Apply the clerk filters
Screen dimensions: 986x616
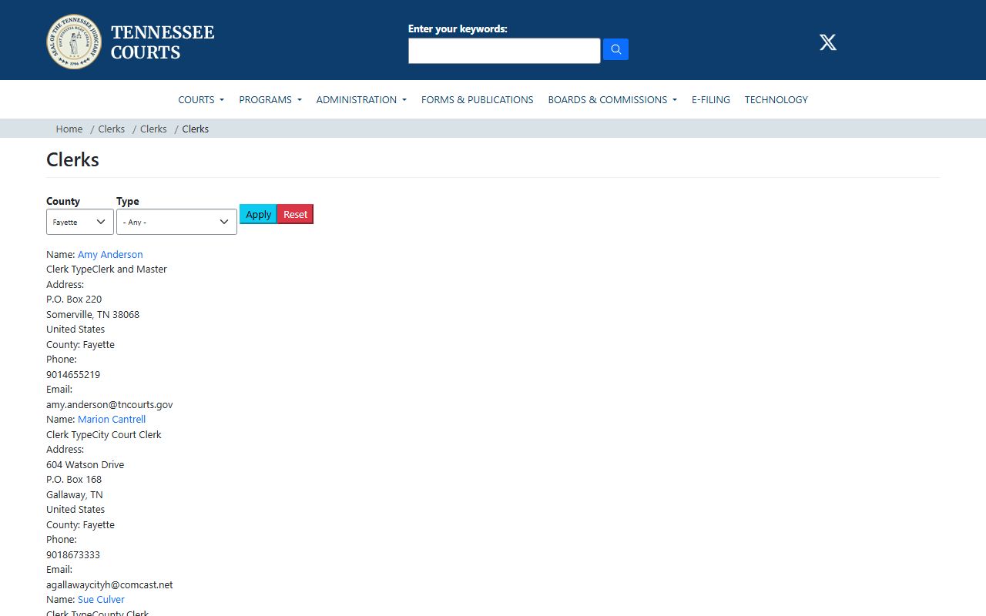[258, 214]
